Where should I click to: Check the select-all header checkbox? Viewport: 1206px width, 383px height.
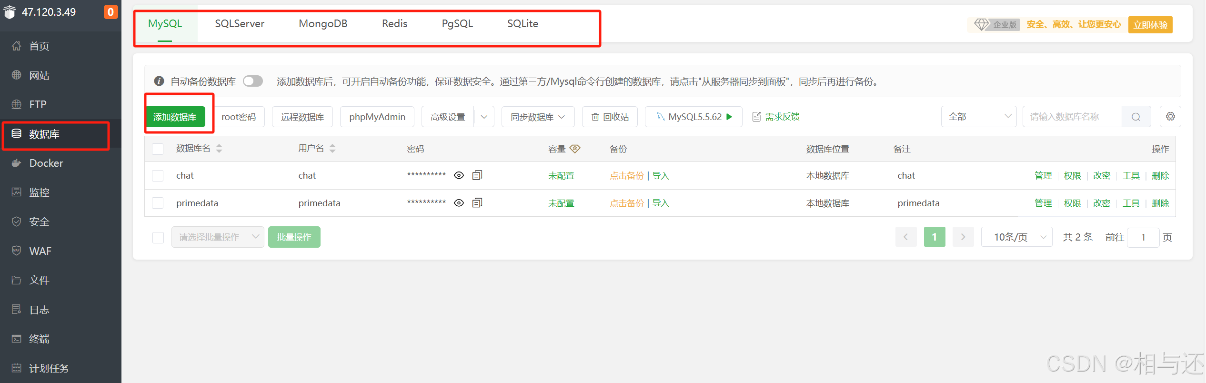point(158,149)
